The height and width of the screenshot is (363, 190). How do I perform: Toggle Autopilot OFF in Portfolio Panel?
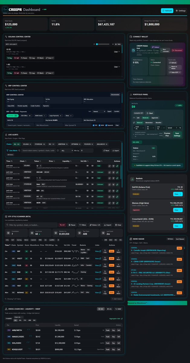pos(138,113)
